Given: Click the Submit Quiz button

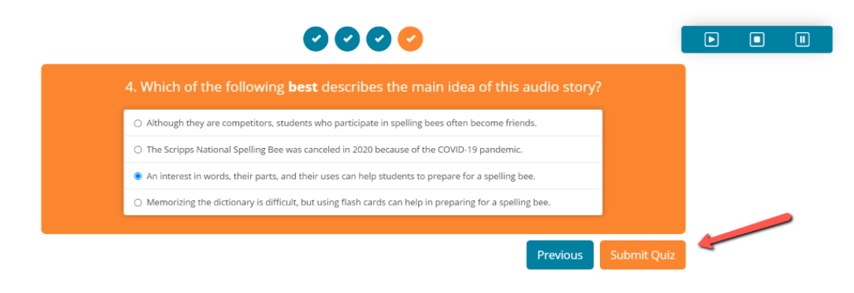Looking at the screenshot, I should [x=643, y=255].
